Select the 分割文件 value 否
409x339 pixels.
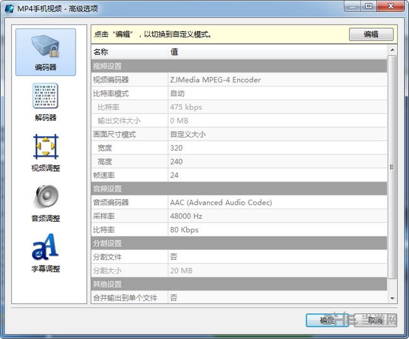point(174,256)
